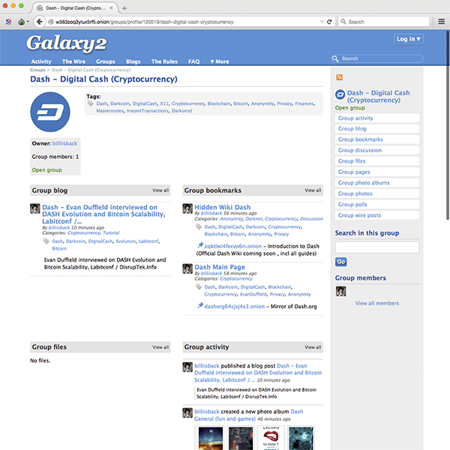Click the Darksend tag
Screen dimensions: 450x450
click(x=182, y=111)
